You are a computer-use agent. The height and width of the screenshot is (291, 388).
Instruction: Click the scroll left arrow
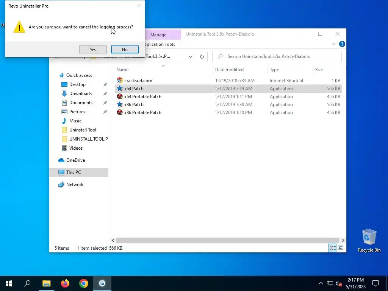[x=113, y=240]
